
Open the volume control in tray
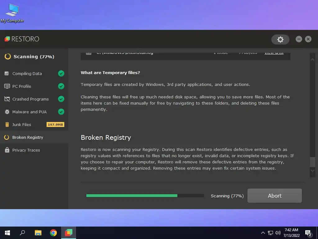click(278, 233)
